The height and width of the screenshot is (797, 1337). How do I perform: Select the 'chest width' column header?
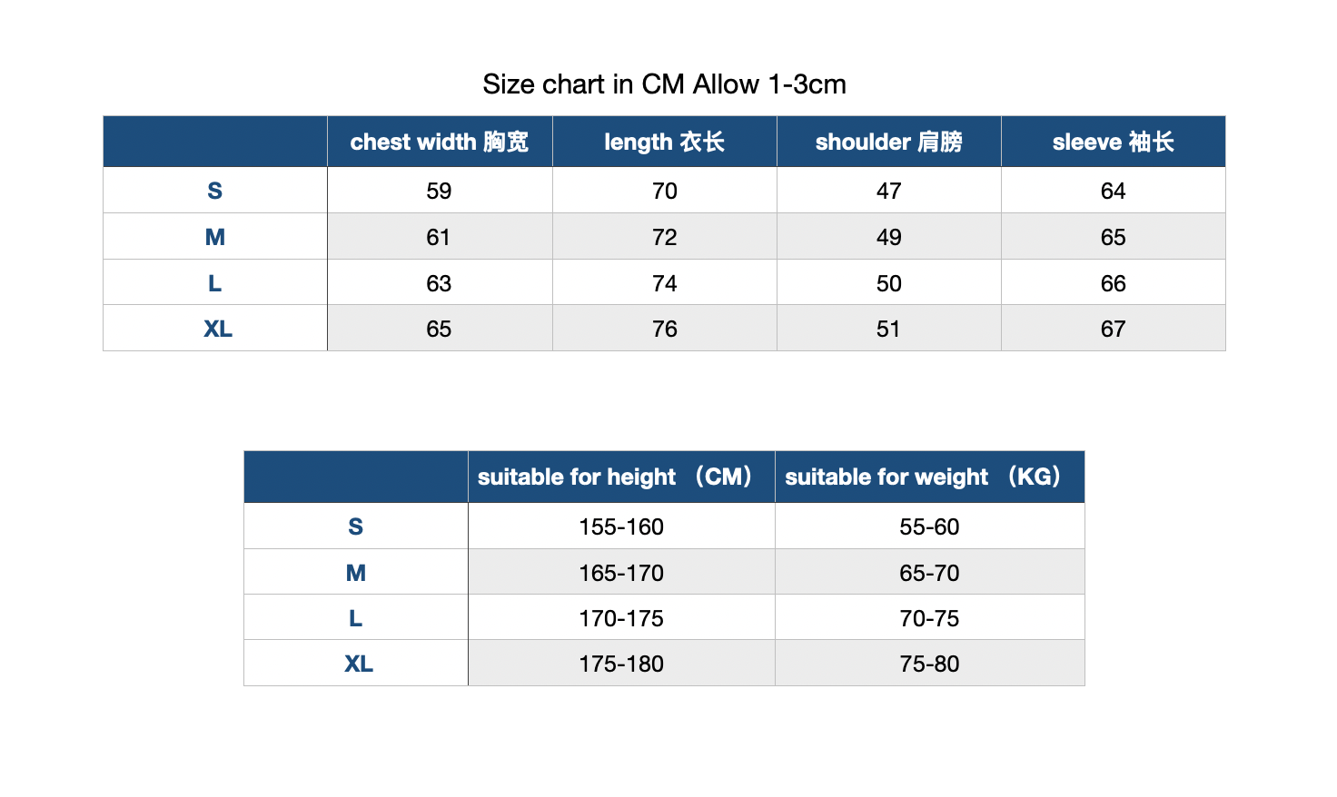(440, 142)
